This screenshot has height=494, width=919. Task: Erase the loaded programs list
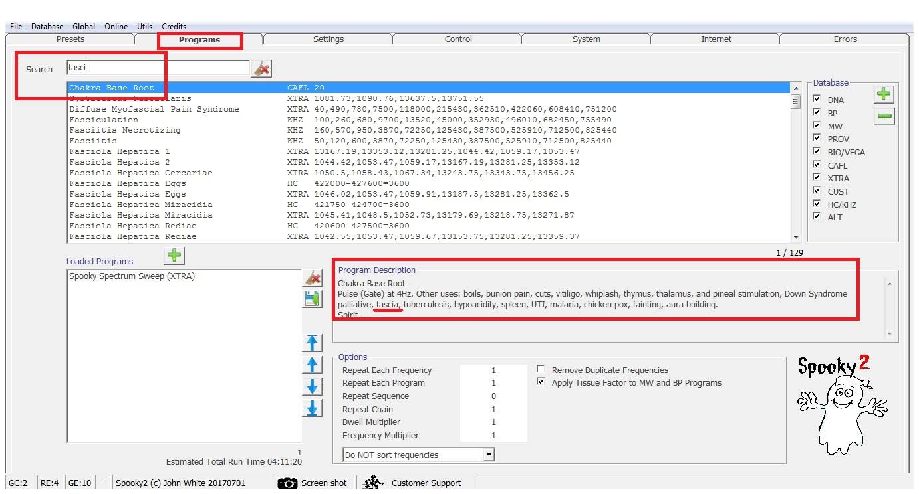[x=312, y=278]
